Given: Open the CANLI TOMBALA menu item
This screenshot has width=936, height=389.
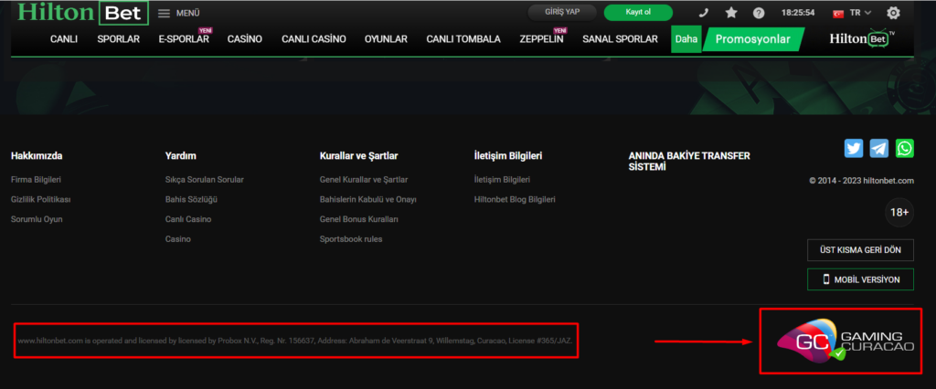Looking at the screenshot, I should [463, 39].
